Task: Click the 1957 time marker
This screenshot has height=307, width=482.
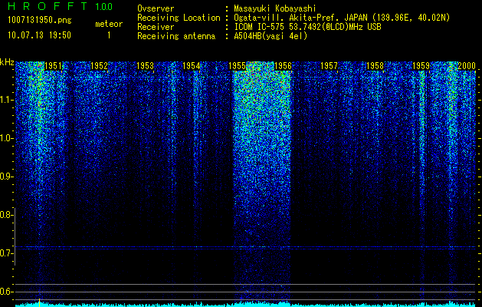Action: tap(329, 66)
